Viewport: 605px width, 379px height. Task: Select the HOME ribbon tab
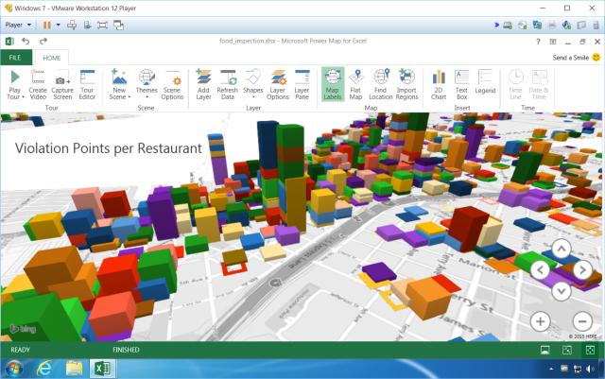51,58
